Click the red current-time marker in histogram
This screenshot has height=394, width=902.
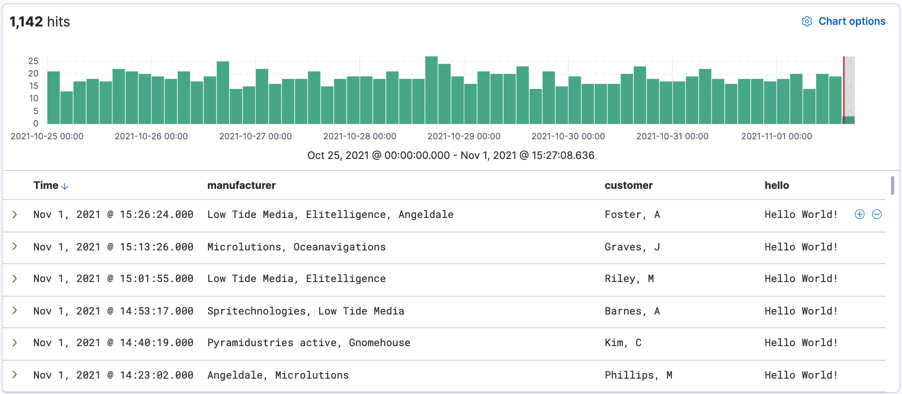[844, 90]
